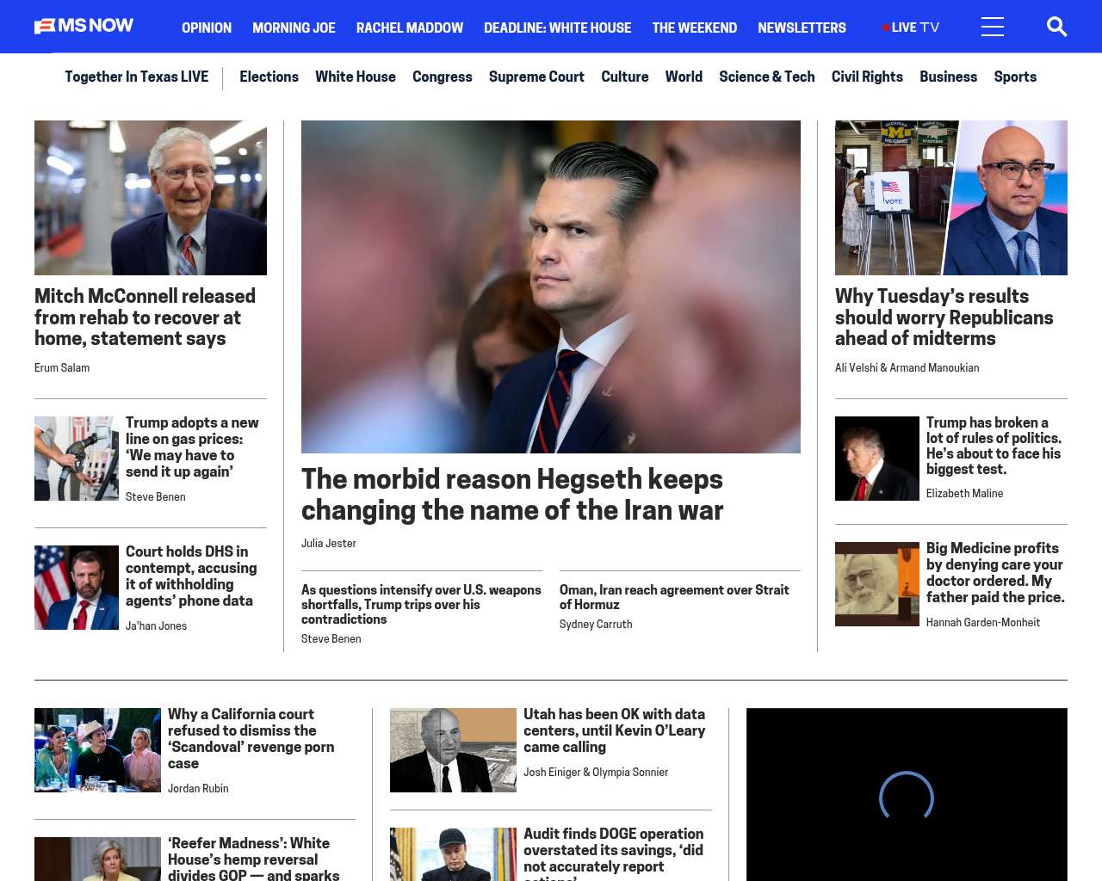Viewport: 1102px width, 881px height.
Task: Select Science & Tech topic
Action: [767, 77]
